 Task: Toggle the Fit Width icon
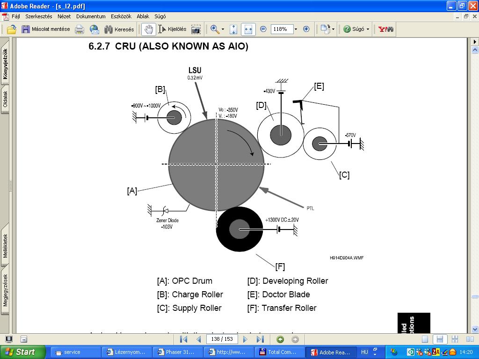(x=248, y=29)
